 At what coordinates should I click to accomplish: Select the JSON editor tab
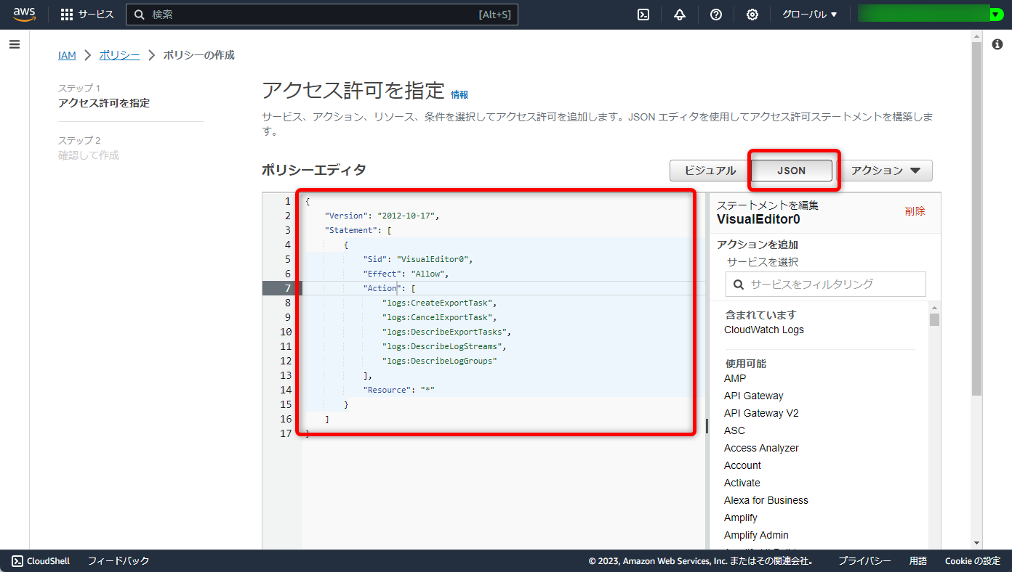point(792,170)
